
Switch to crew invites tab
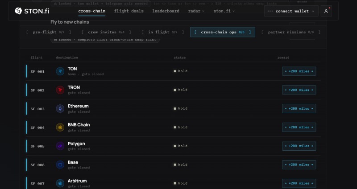pos(106,32)
